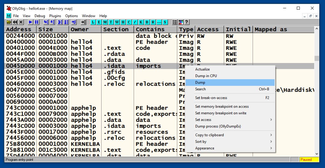This screenshot has height=168, width=325.
Task: Click the Open file folder icon
Action: [9, 22]
